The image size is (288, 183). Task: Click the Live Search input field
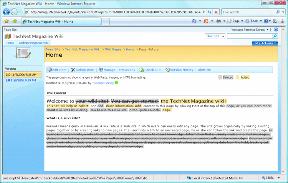[248, 12]
